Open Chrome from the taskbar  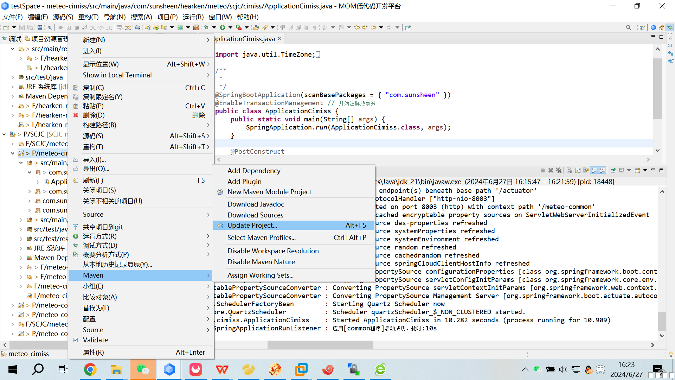click(x=90, y=369)
